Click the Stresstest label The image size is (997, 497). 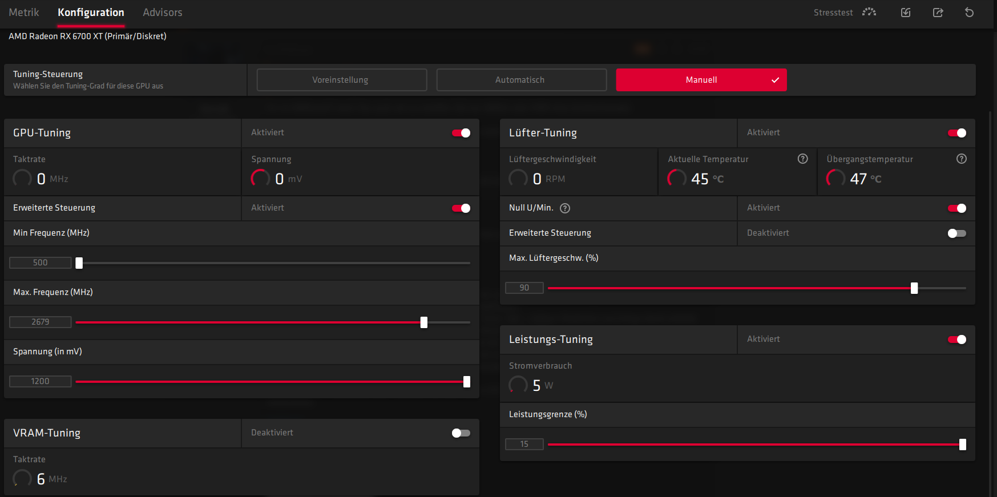[833, 13]
